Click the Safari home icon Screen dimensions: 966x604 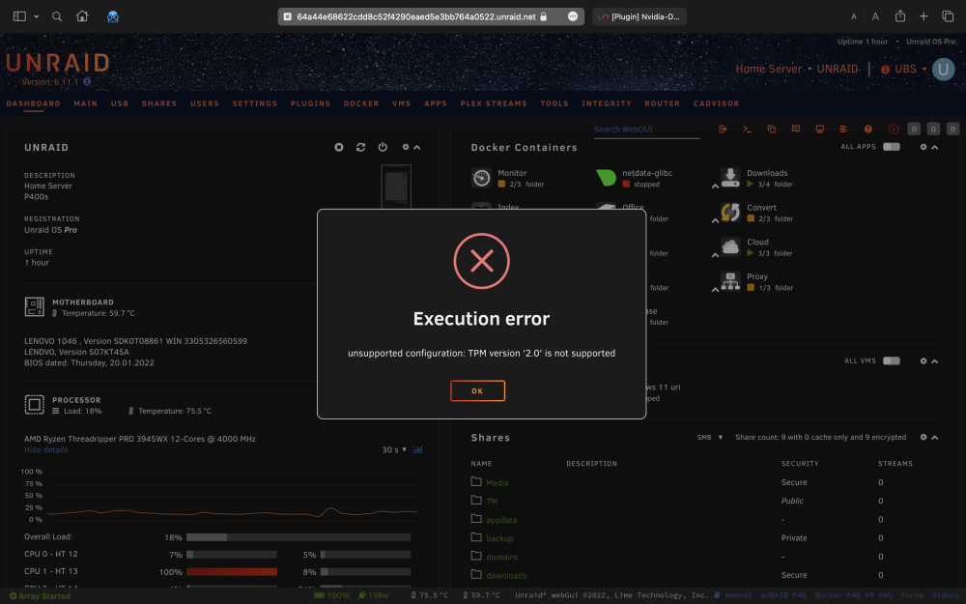click(x=82, y=16)
